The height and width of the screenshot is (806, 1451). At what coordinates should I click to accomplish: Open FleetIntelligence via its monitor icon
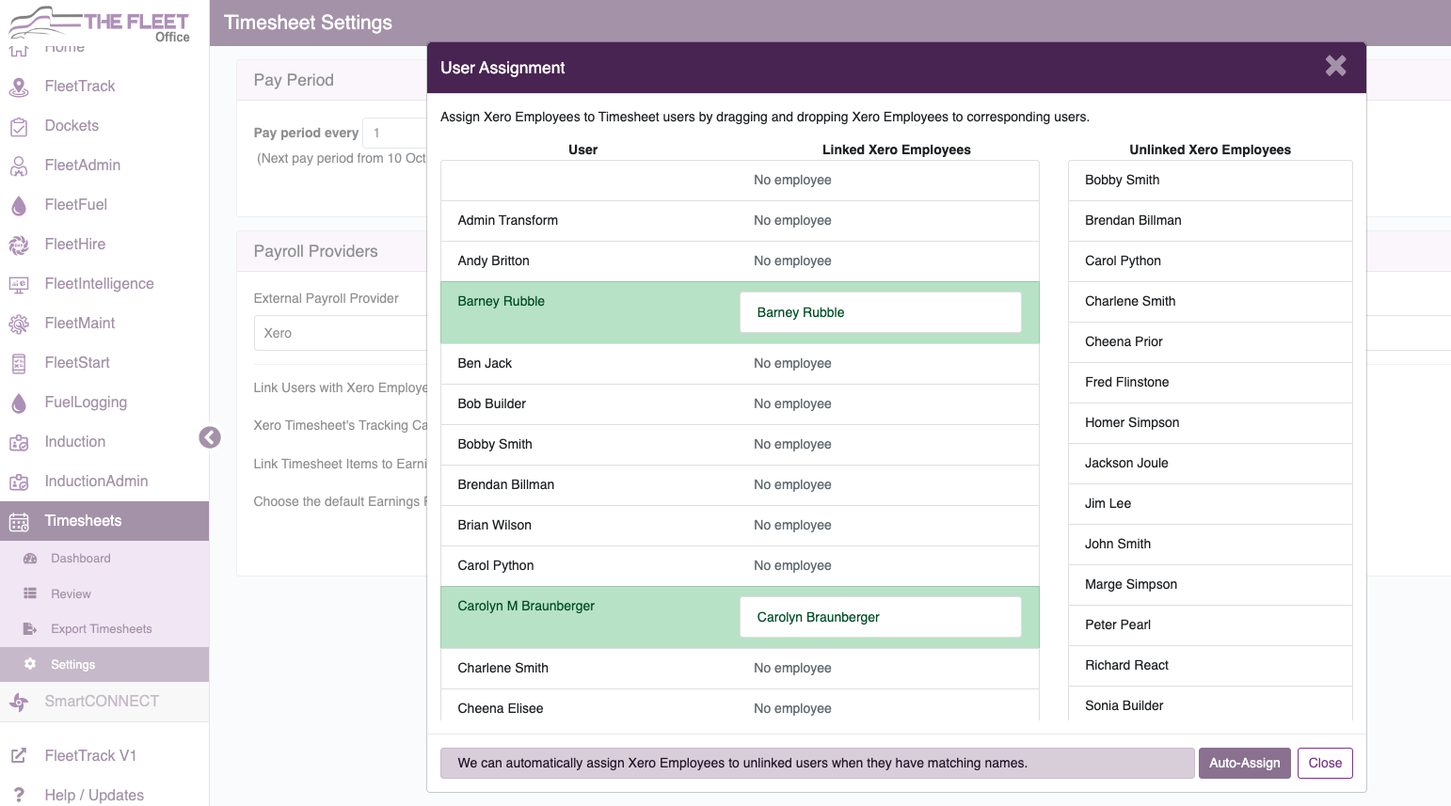20,283
